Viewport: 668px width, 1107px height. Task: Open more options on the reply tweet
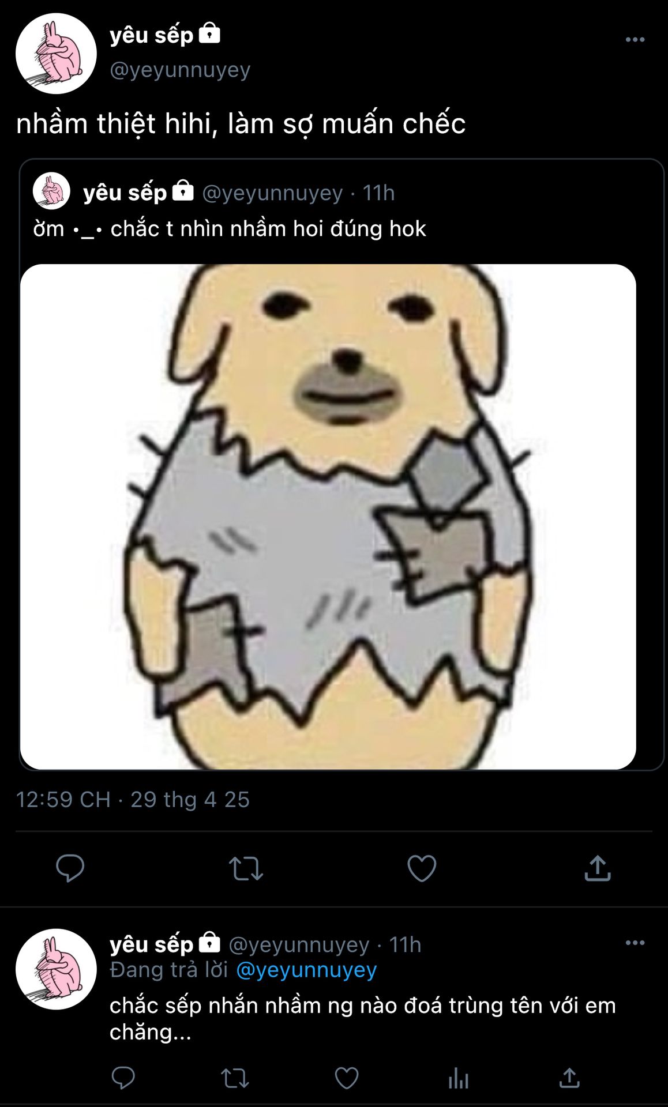[635, 943]
